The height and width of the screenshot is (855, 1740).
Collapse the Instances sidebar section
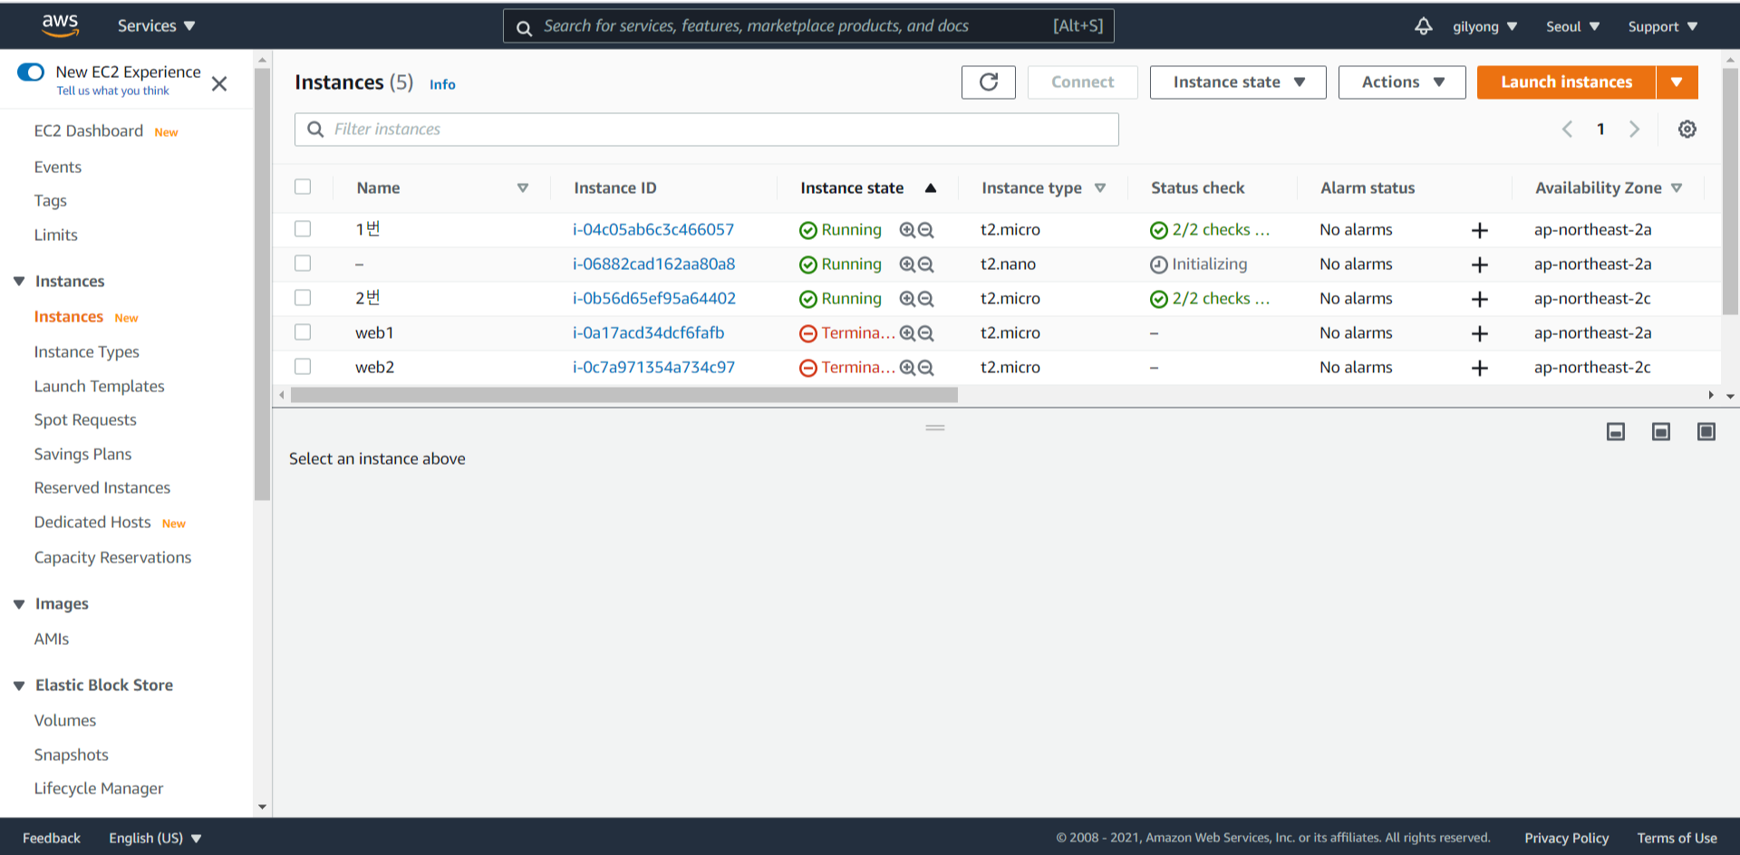(19, 282)
